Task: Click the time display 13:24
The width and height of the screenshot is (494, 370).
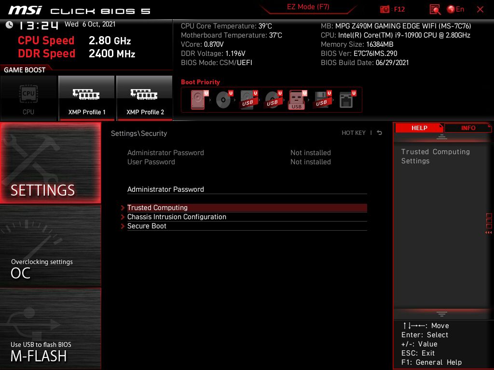Action: tap(39, 25)
